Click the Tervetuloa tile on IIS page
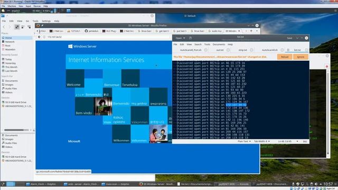The height and width of the screenshot is (190, 338). (130, 79)
